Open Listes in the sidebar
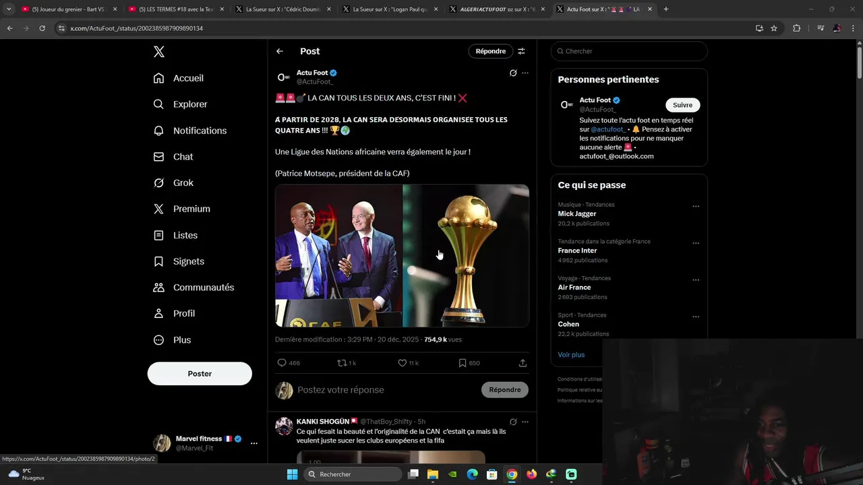863x485 pixels. tap(175, 235)
